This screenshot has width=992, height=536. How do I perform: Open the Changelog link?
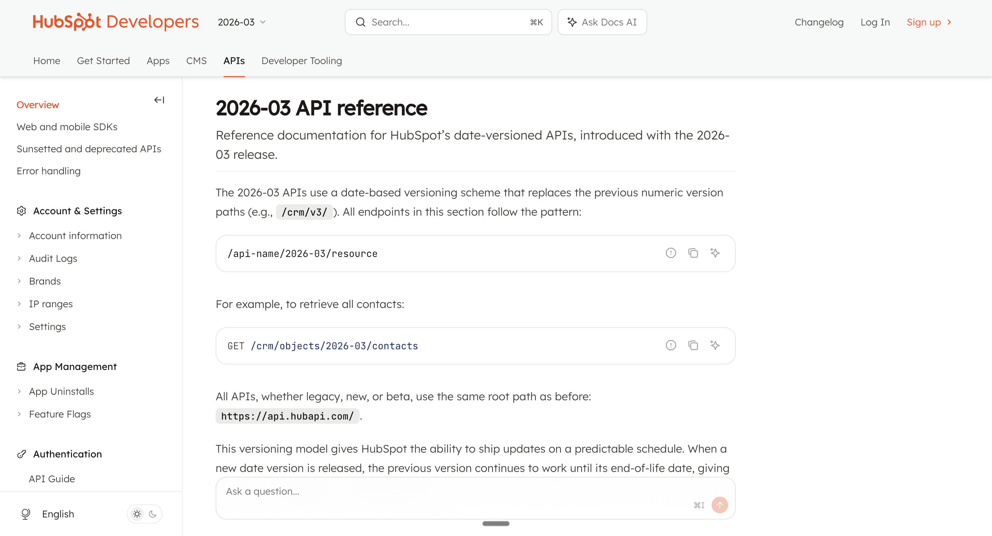coord(819,22)
